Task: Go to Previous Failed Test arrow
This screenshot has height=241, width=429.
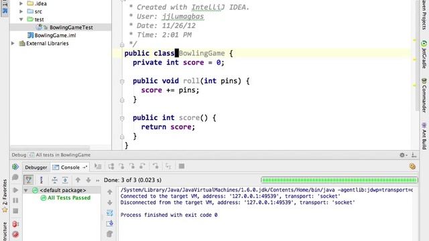Action: 78,180
